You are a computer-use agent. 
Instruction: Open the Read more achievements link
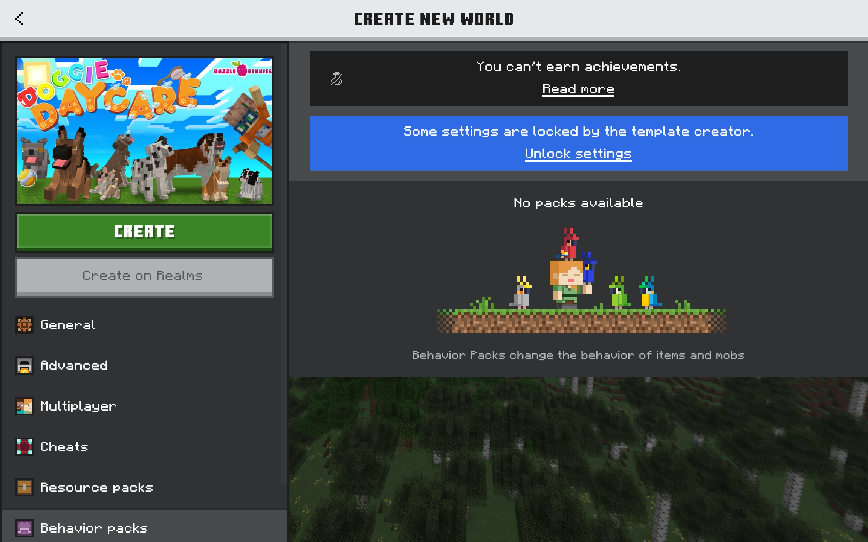click(x=578, y=89)
